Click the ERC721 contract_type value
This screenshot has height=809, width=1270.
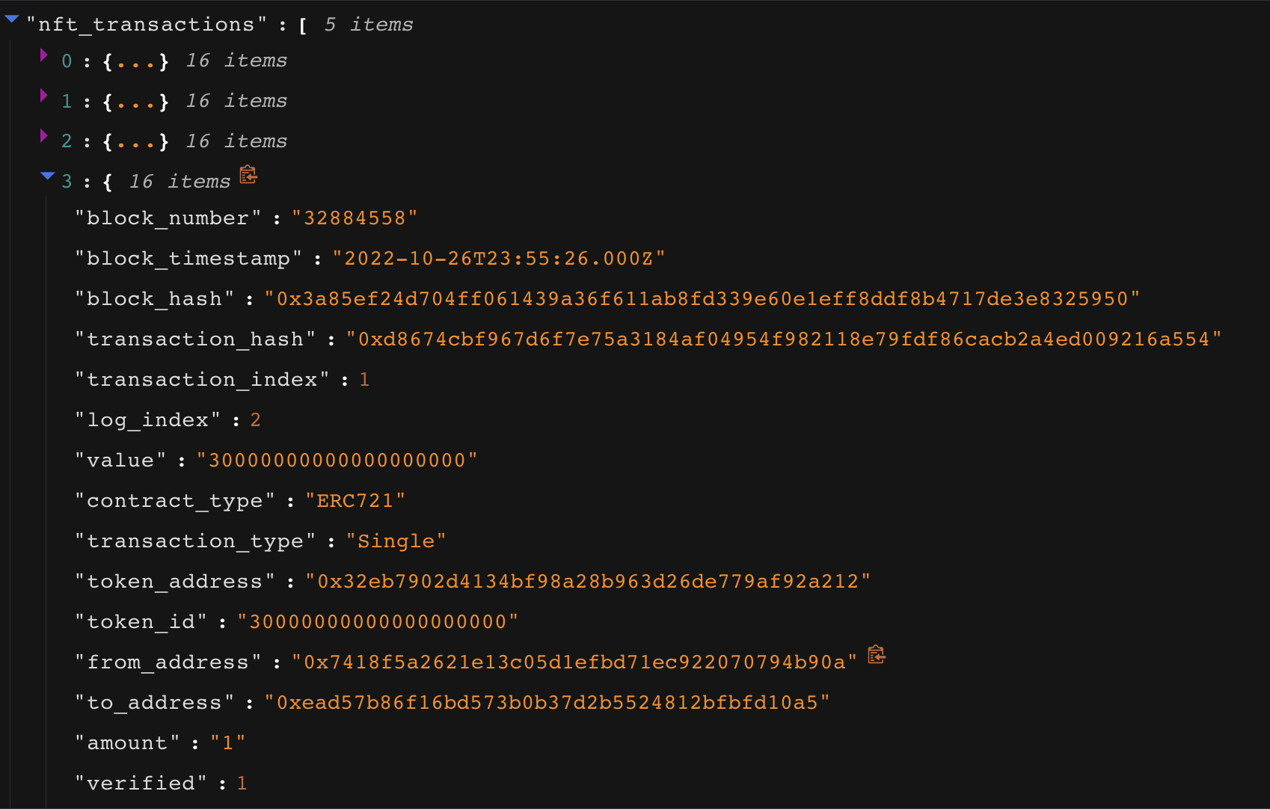coord(355,501)
